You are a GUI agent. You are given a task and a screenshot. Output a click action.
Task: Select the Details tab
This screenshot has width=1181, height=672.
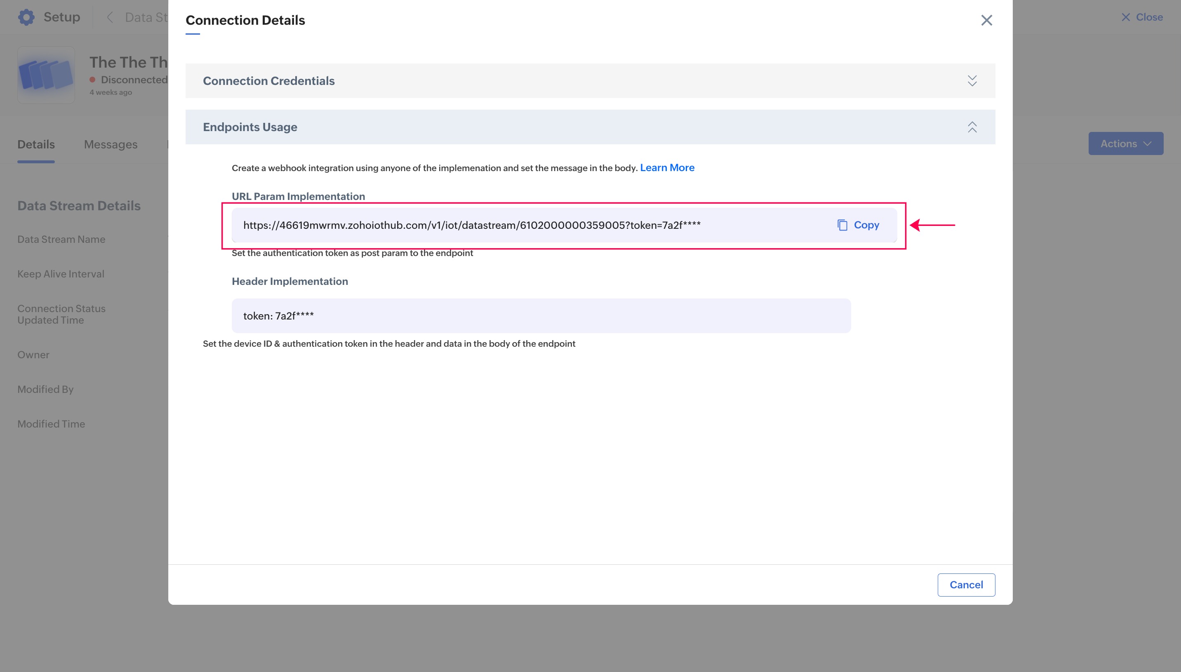point(36,144)
